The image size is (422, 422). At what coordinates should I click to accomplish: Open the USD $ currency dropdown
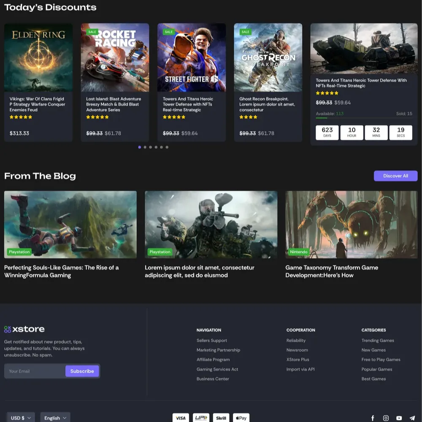(x=21, y=418)
